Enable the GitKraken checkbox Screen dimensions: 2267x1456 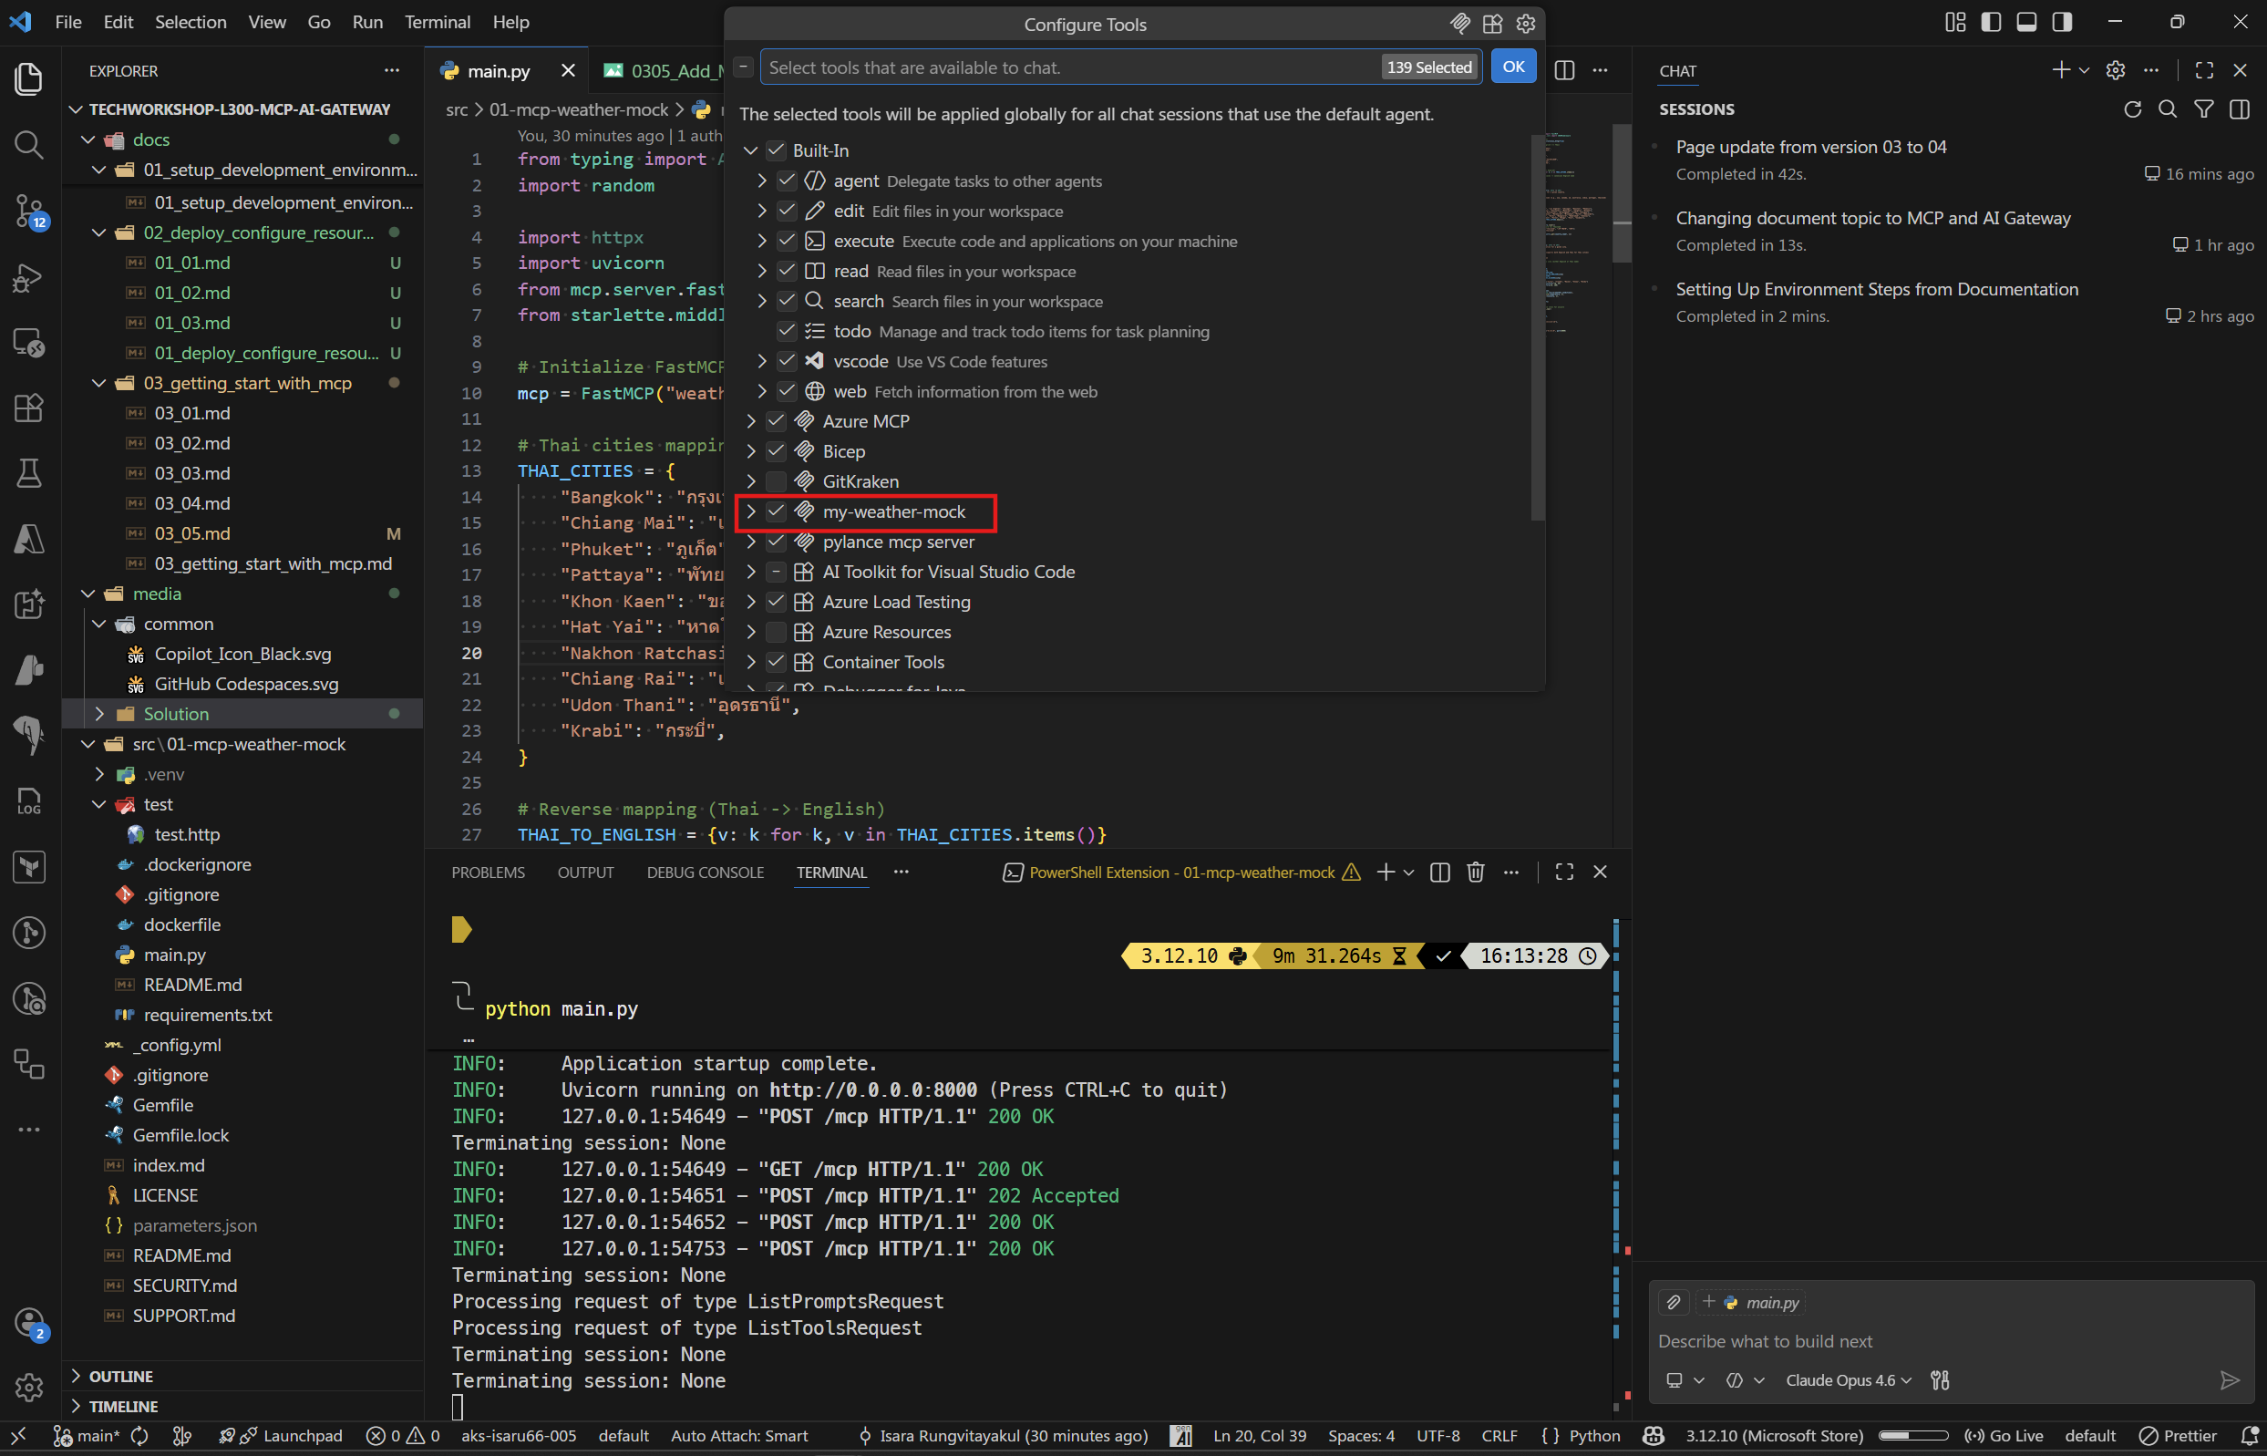tap(776, 481)
